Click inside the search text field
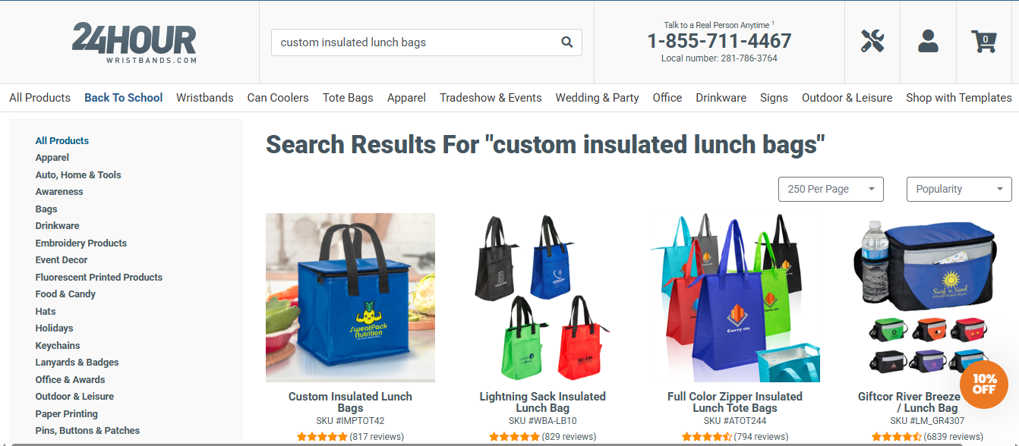 416,42
